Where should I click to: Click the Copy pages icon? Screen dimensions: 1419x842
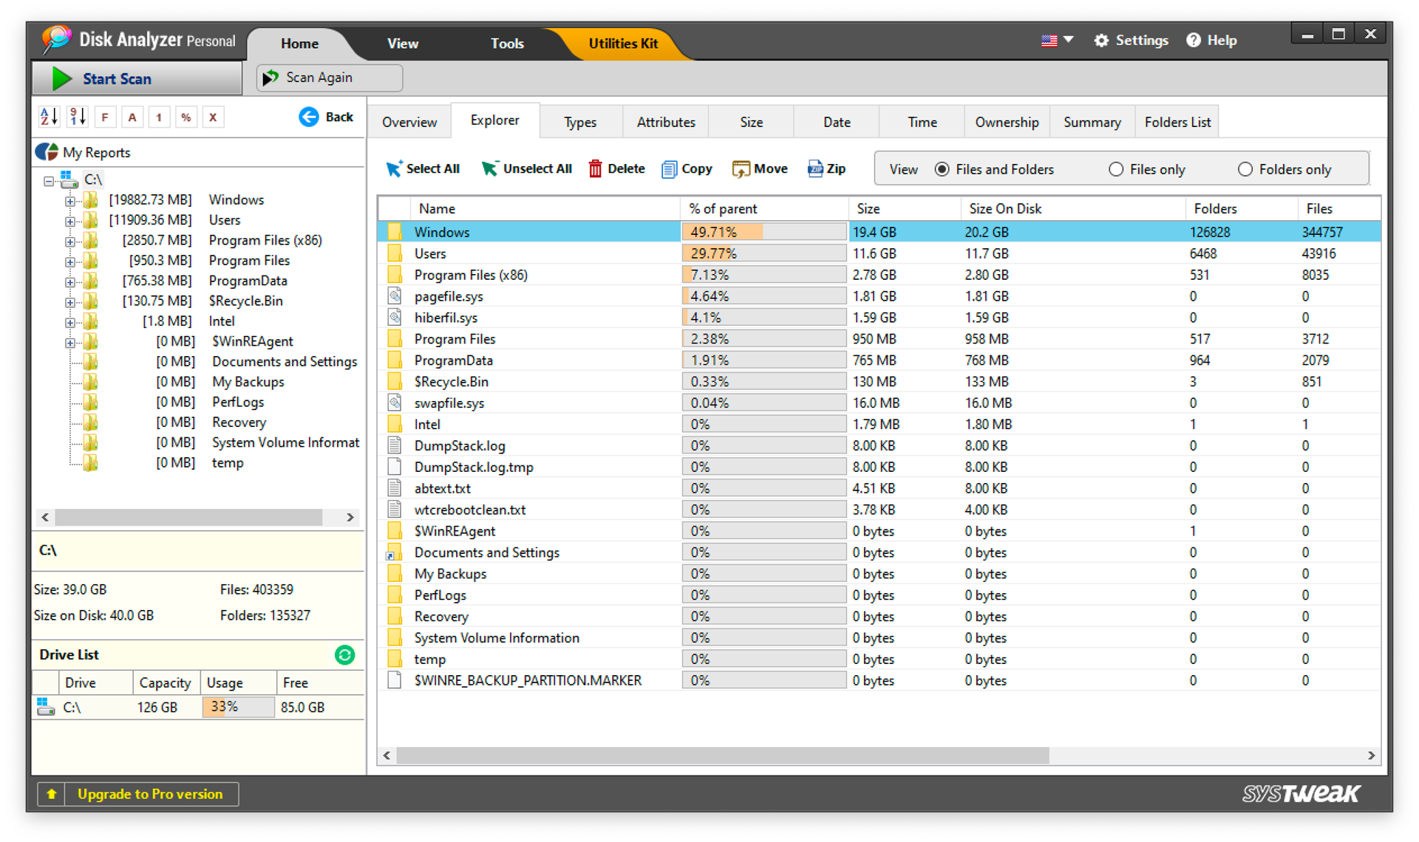[669, 169]
